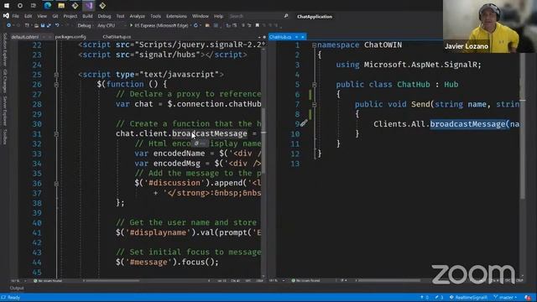The image size is (537, 302).
Task: Collapse the Send method block
Action: (x=314, y=104)
